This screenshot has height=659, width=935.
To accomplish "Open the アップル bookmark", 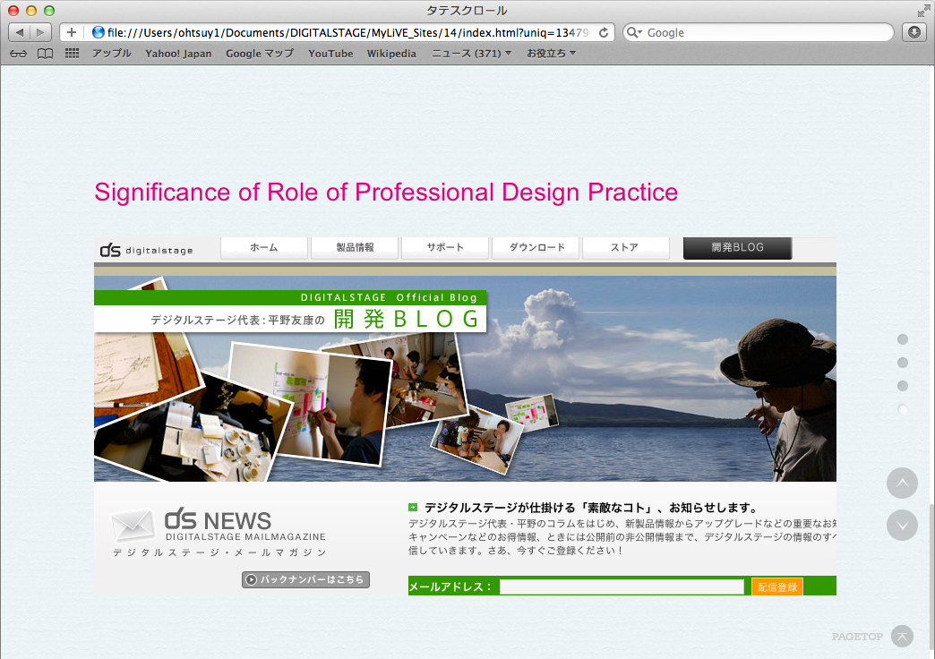I will tap(112, 53).
